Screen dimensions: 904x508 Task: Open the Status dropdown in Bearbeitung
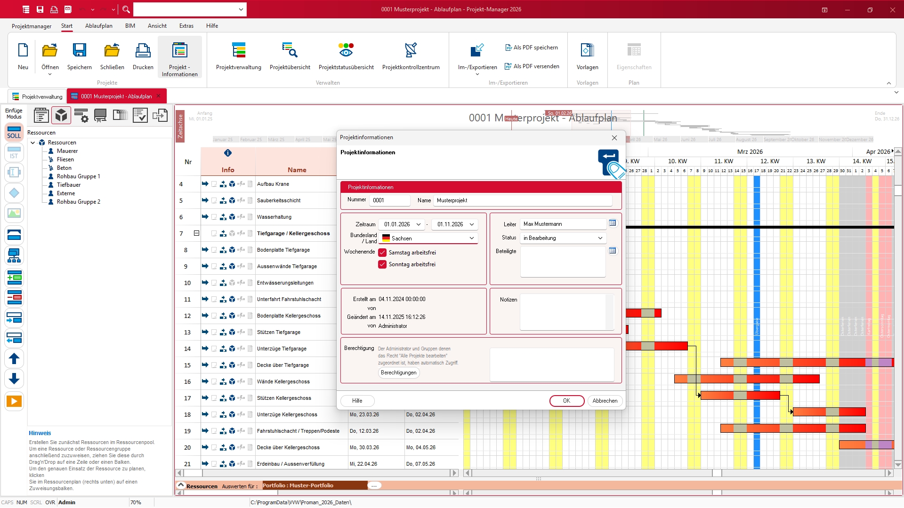click(x=600, y=238)
